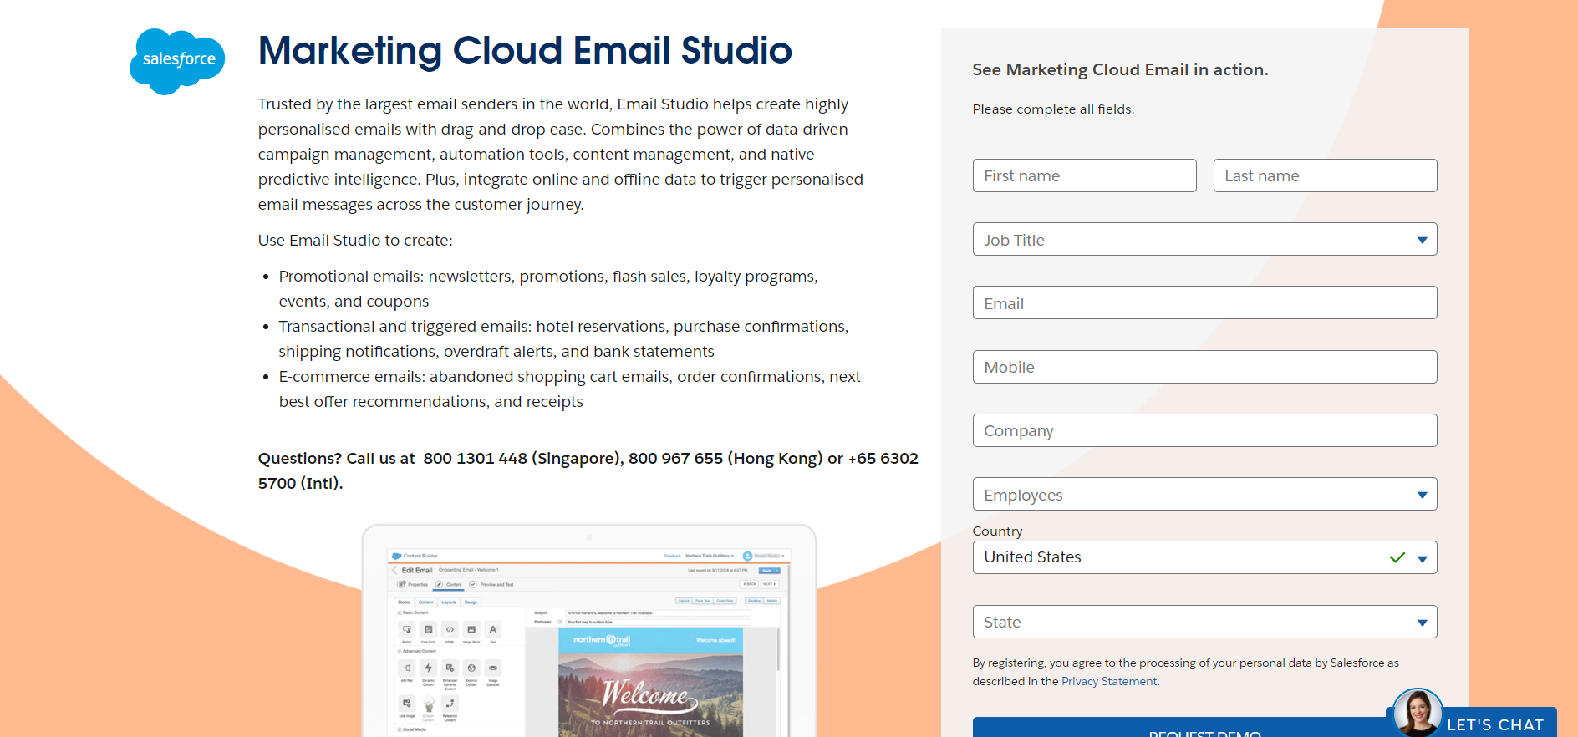The image size is (1578, 737).
Task: Open the Job Title dropdown
Action: 1204,239
